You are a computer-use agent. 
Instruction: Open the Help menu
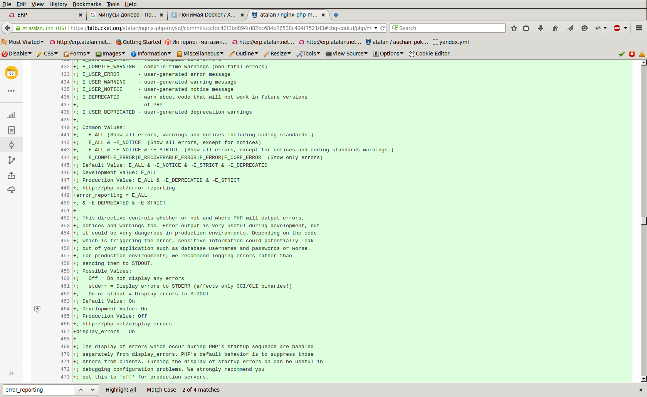(x=131, y=4)
